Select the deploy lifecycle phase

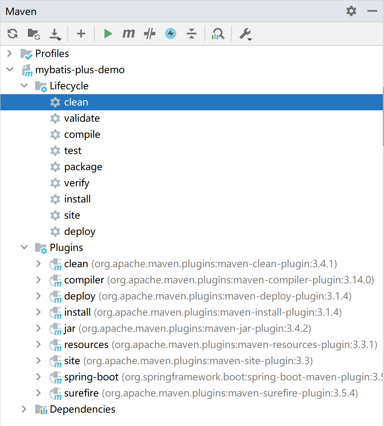[x=80, y=232]
